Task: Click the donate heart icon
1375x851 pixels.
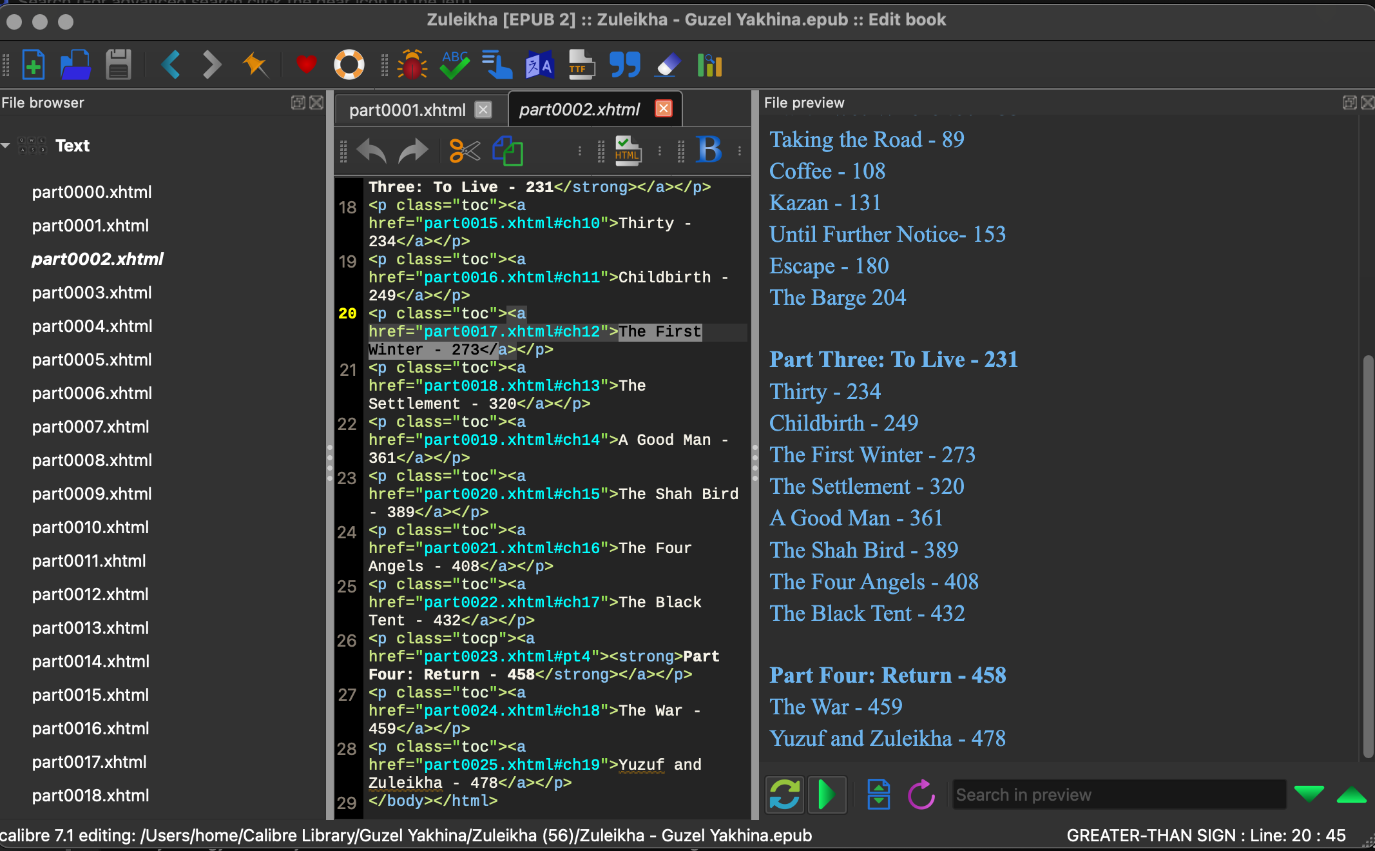Action: (x=306, y=64)
